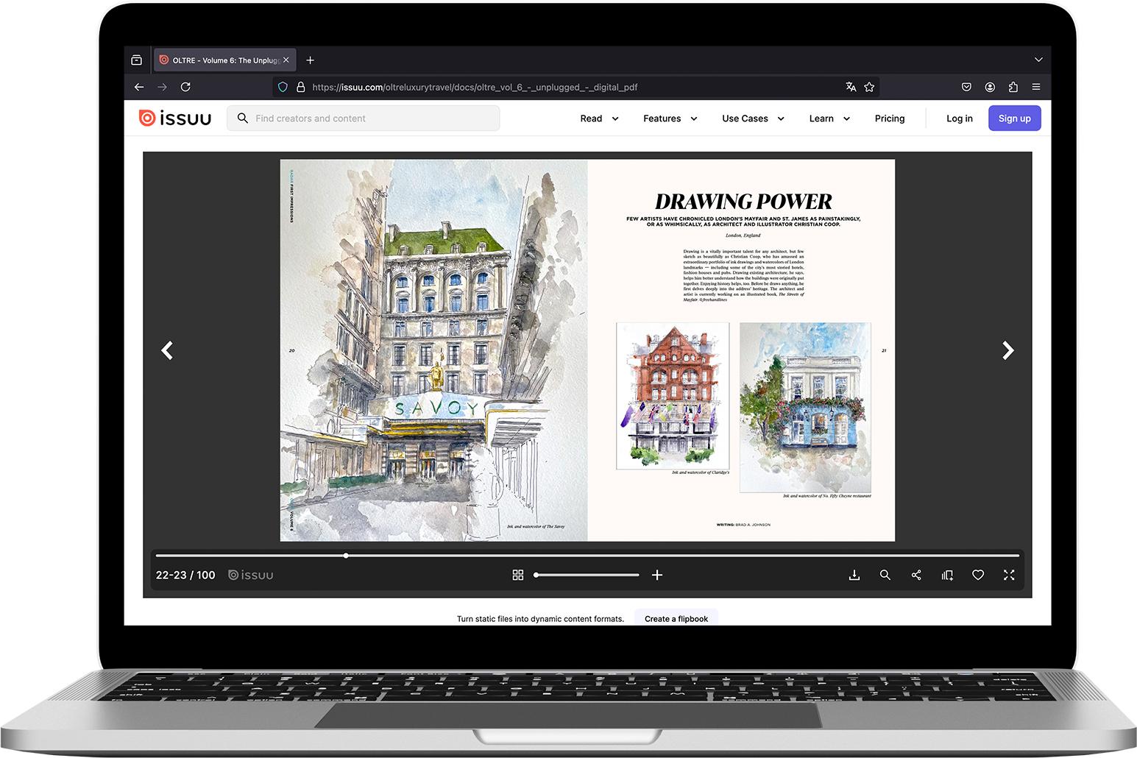Click the 22-23 / 100 page counter
Viewport: 1137px width, 758px height.
185,575
